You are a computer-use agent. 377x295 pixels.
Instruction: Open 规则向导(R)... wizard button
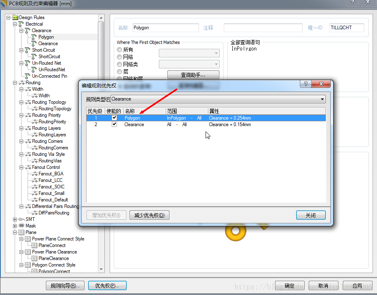coord(65,286)
